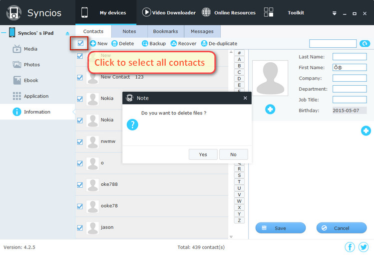This screenshot has height=255, width=374.
Task: Open the Video Downloader play icon
Action: 146,12
